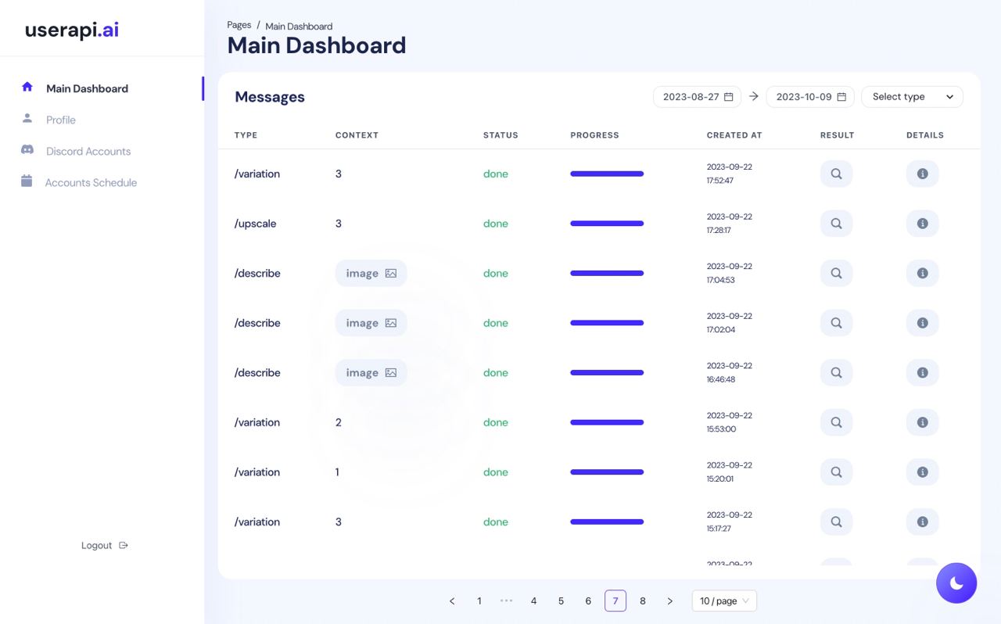Click the Profile person icon in sidebar
This screenshot has height=624, width=1001.
coord(26,119)
